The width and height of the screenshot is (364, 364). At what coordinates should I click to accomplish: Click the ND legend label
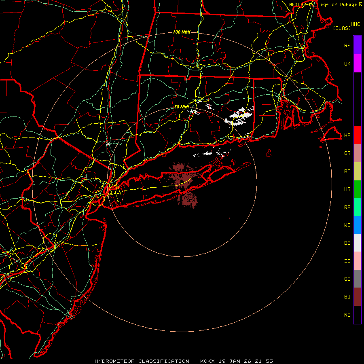click(347, 315)
